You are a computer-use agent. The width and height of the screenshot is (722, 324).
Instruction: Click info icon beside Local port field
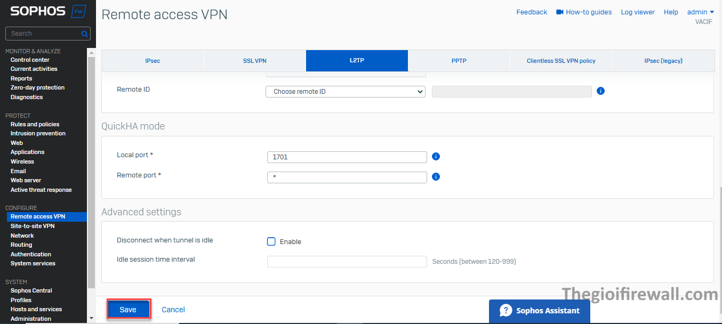tap(436, 157)
